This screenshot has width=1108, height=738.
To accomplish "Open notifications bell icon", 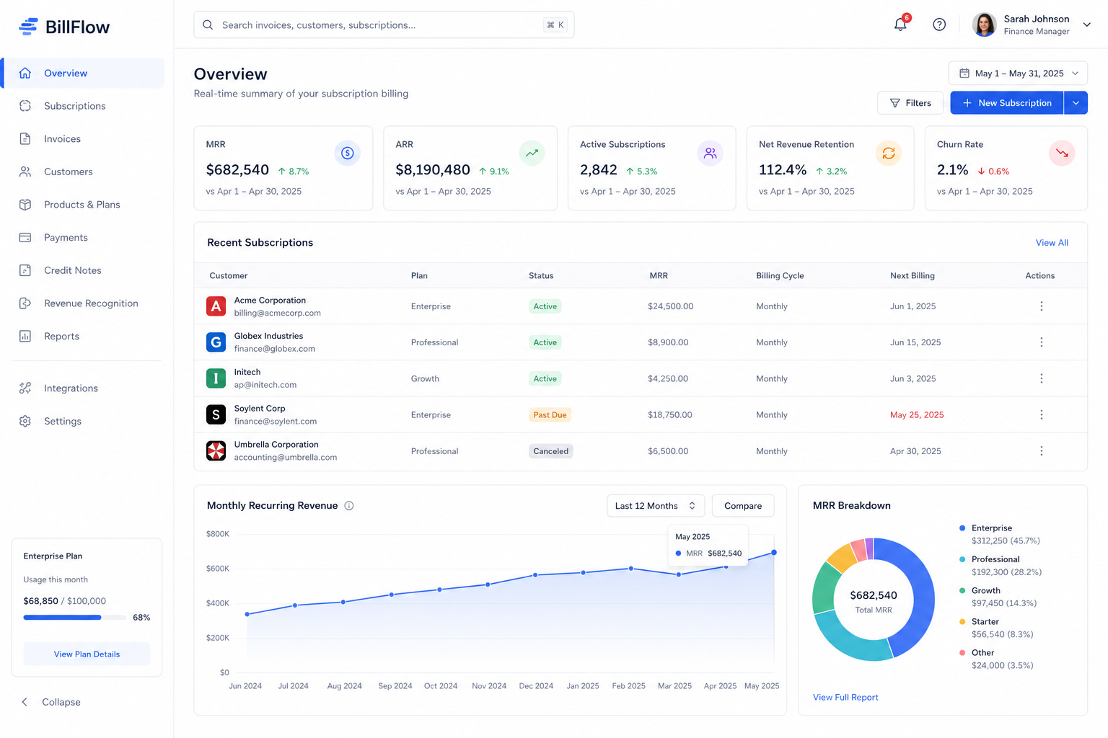I will click(900, 25).
